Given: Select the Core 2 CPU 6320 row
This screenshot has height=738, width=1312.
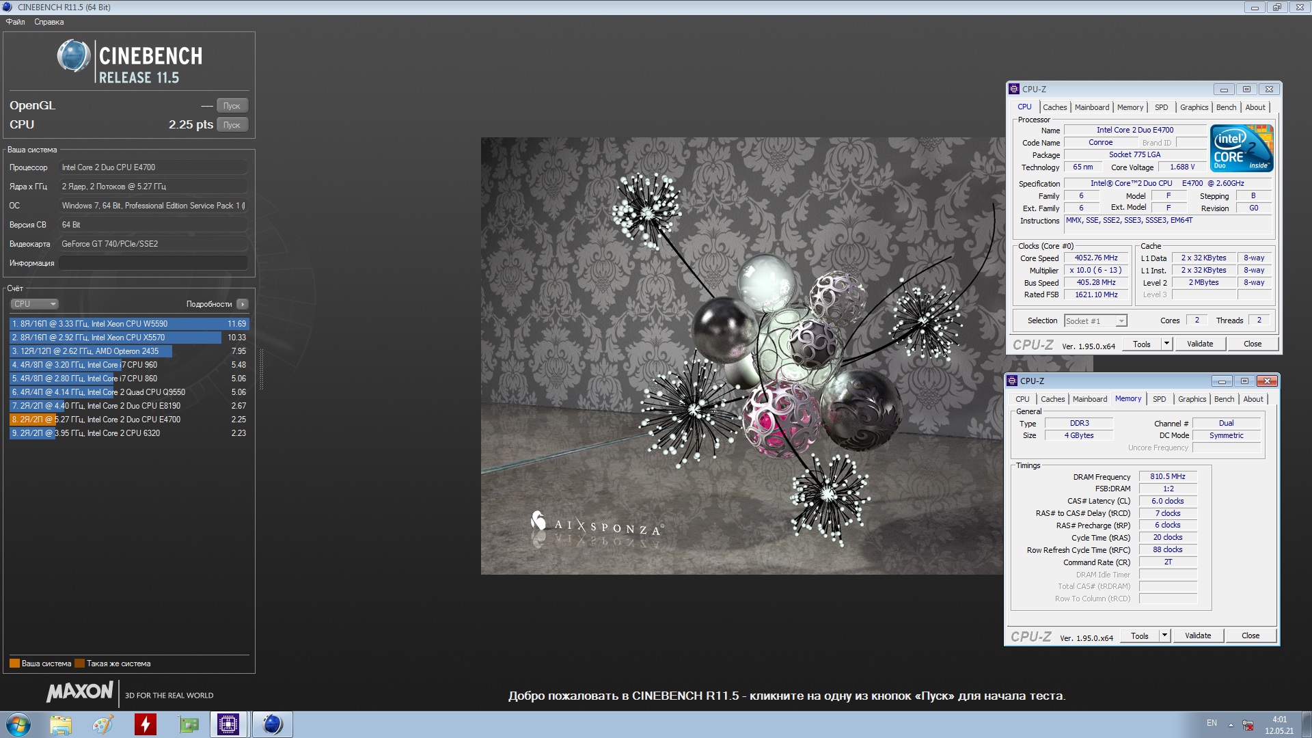Looking at the screenshot, I should point(129,433).
